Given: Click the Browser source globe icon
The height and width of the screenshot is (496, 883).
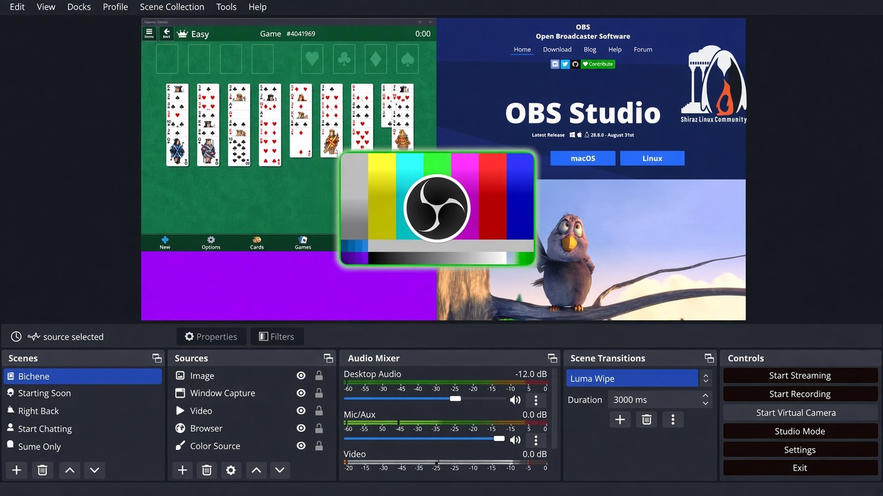Looking at the screenshot, I should (x=180, y=428).
